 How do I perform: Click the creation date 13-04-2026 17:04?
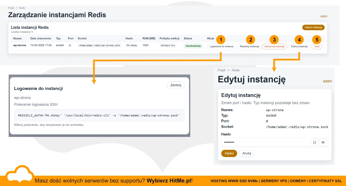click(x=41, y=45)
